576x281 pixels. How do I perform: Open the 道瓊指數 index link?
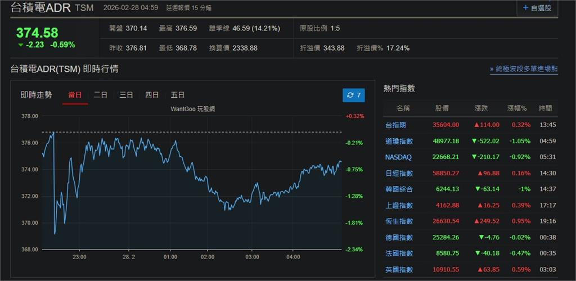coord(399,141)
